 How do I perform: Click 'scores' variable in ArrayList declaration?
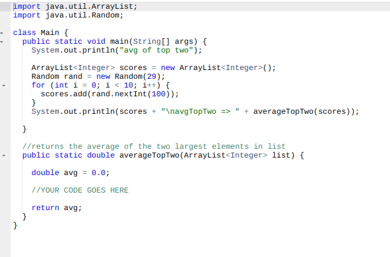133,68
